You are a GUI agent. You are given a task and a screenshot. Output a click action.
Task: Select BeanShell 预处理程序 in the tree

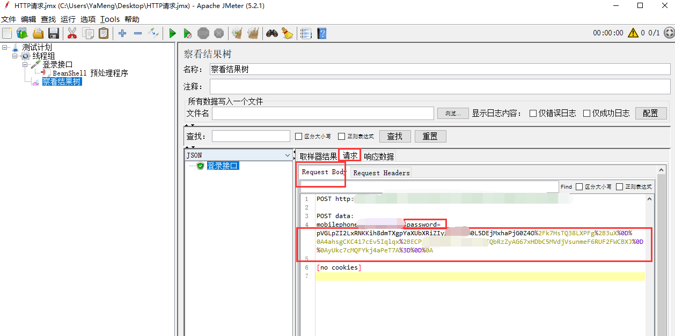90,73
